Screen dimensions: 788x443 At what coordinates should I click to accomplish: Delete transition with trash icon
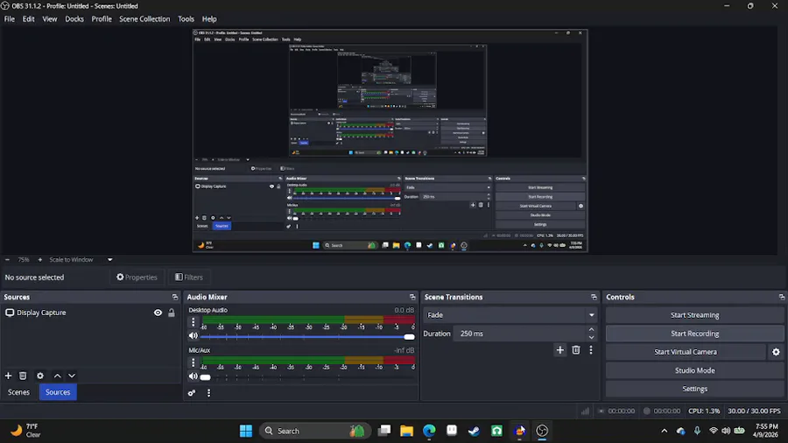(576, 350)
